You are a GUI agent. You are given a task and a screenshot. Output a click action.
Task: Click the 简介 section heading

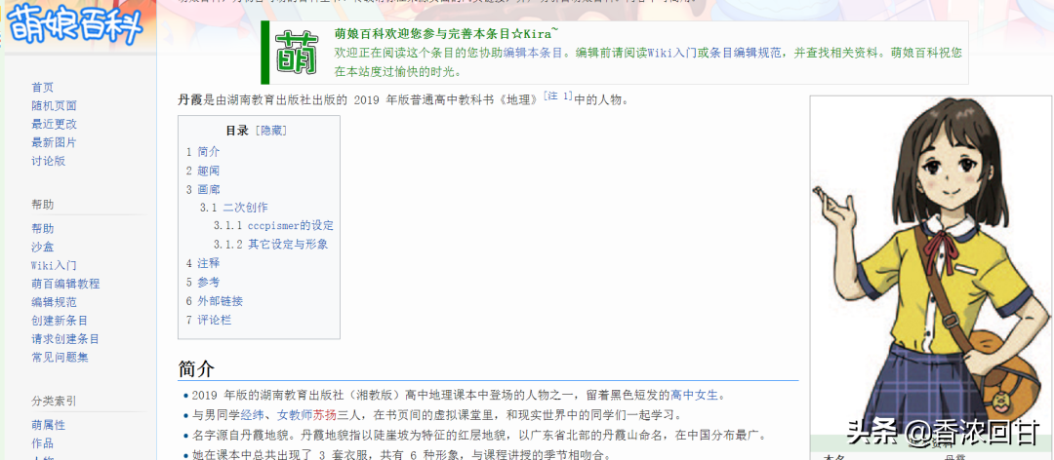196,368
